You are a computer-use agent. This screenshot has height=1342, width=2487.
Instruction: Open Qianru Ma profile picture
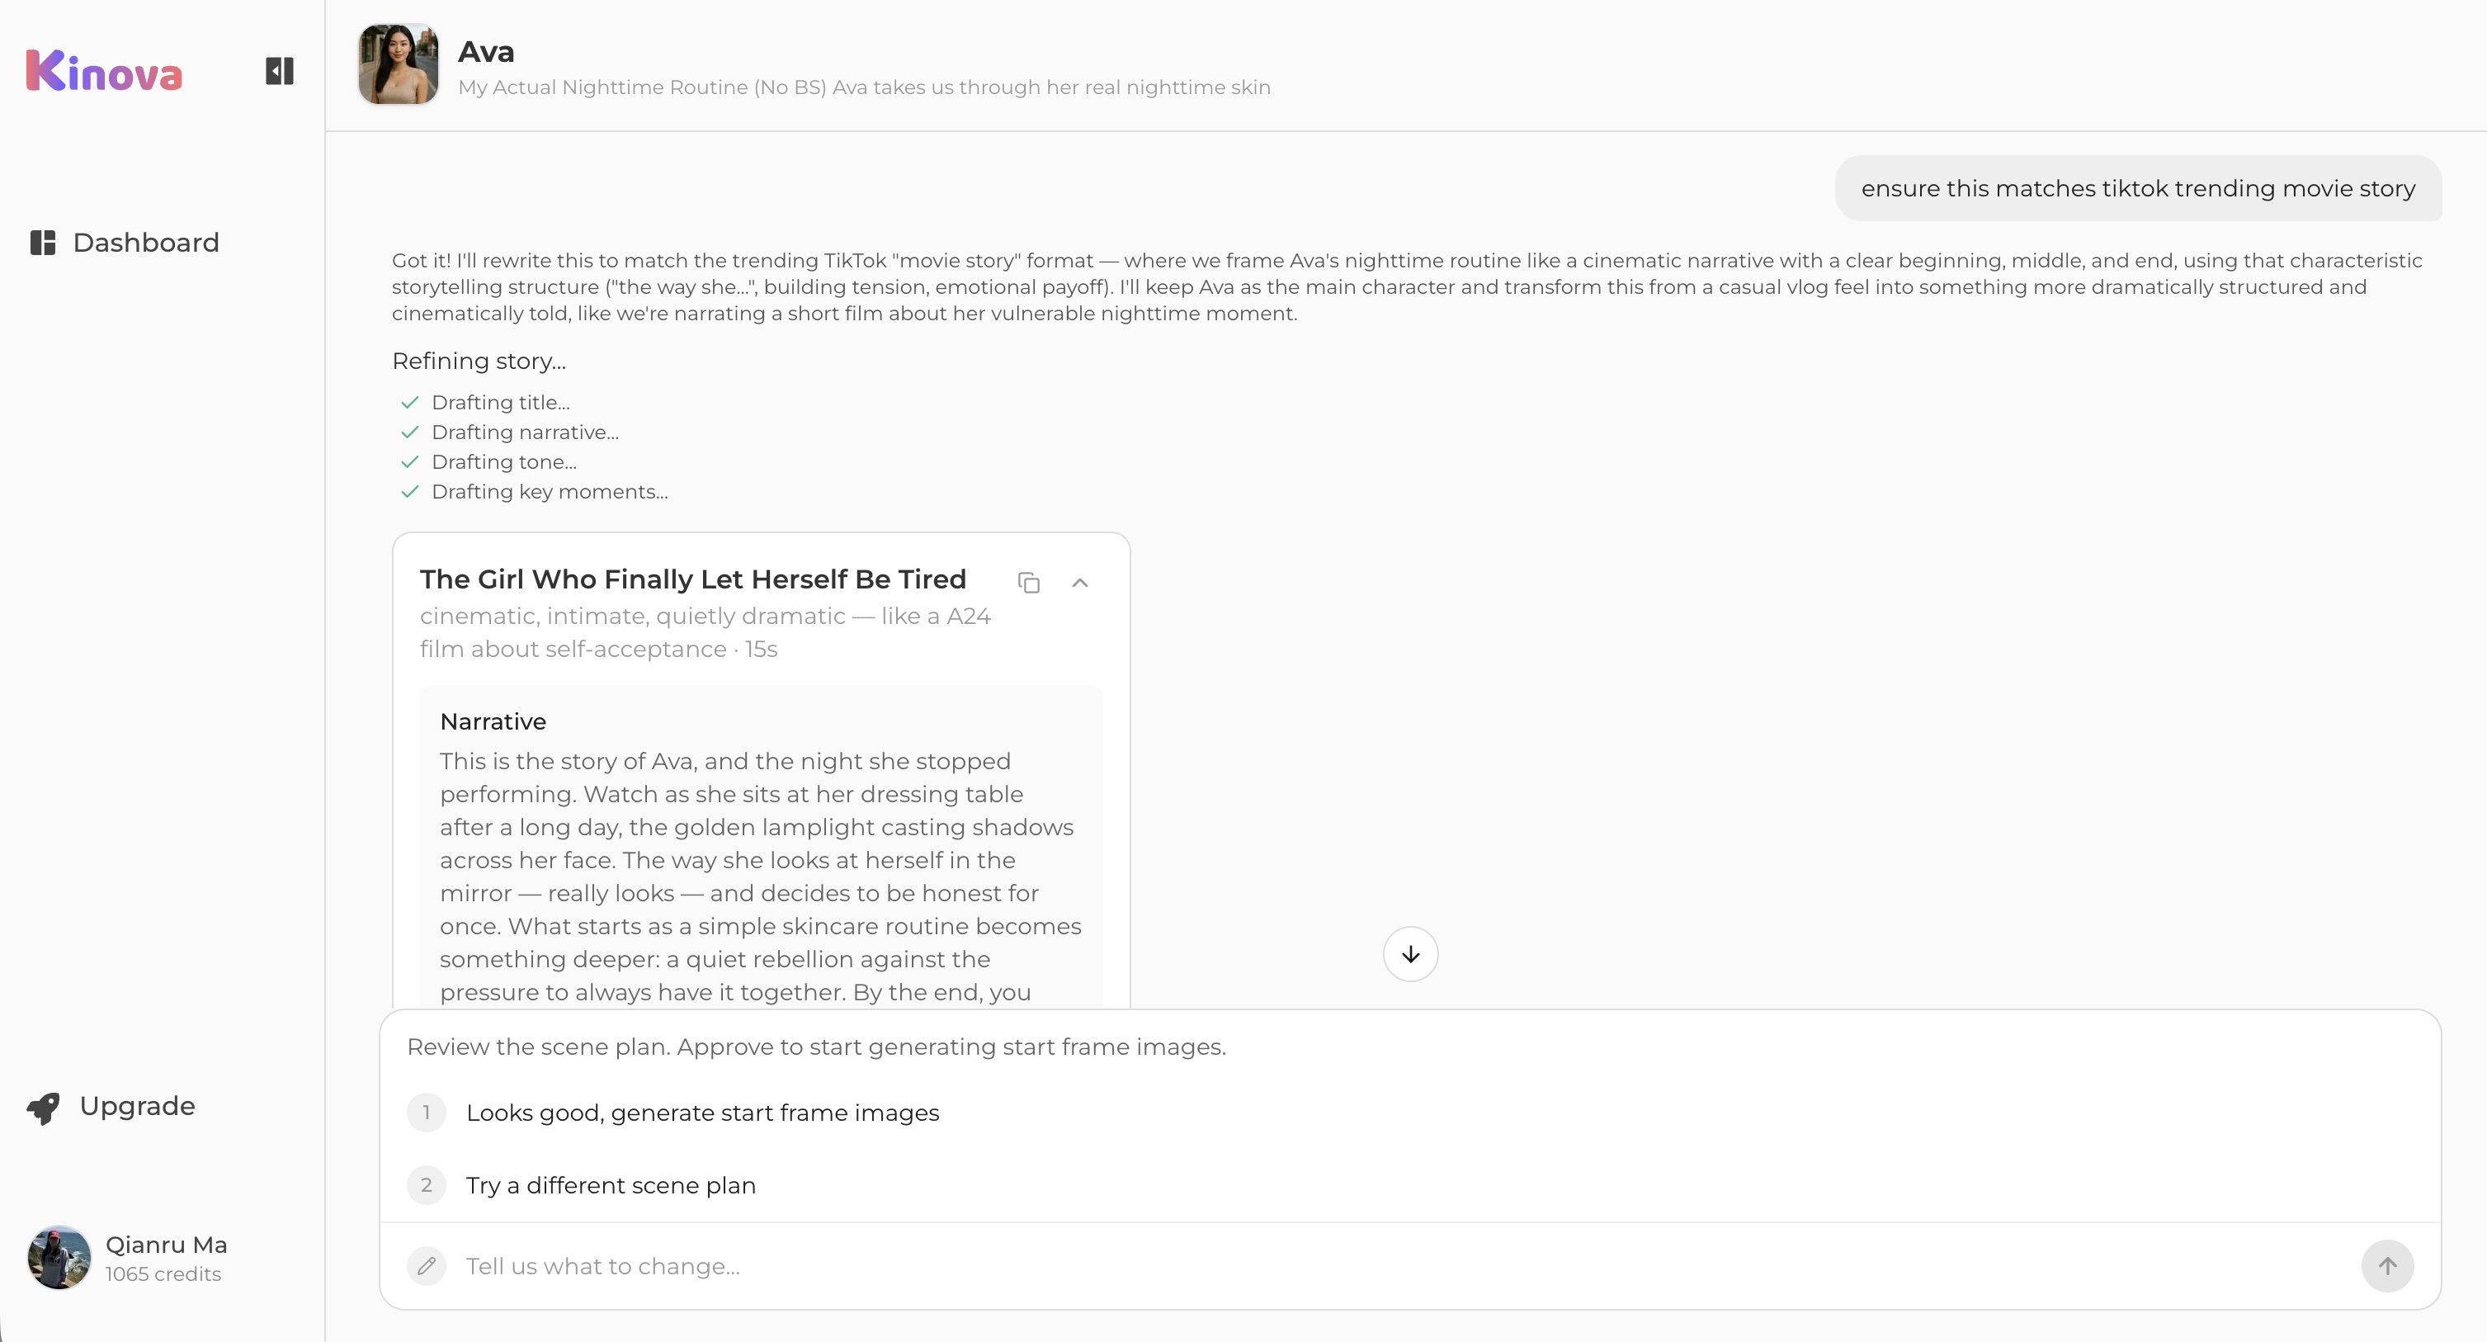[x=59, y=1258]
